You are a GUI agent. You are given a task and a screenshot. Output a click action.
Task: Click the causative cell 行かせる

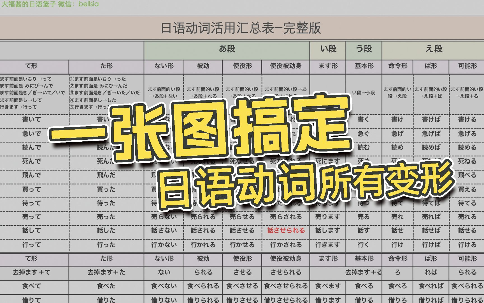click(242, 245)
